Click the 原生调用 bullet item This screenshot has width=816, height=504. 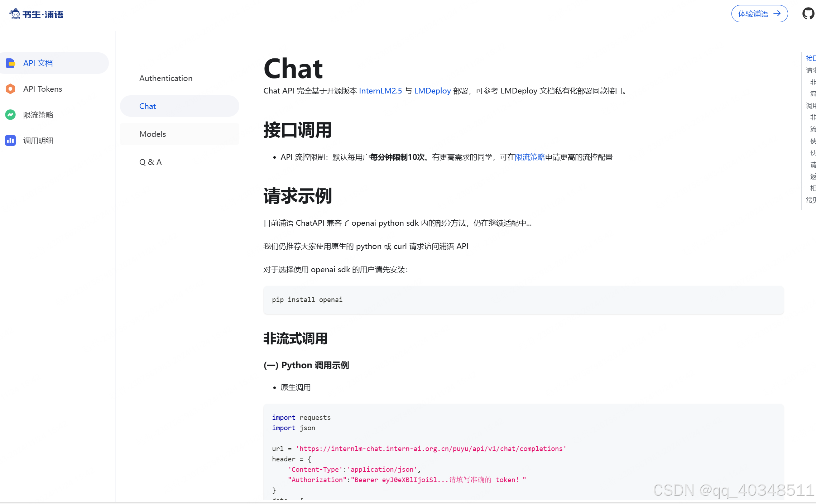point(296,388)
